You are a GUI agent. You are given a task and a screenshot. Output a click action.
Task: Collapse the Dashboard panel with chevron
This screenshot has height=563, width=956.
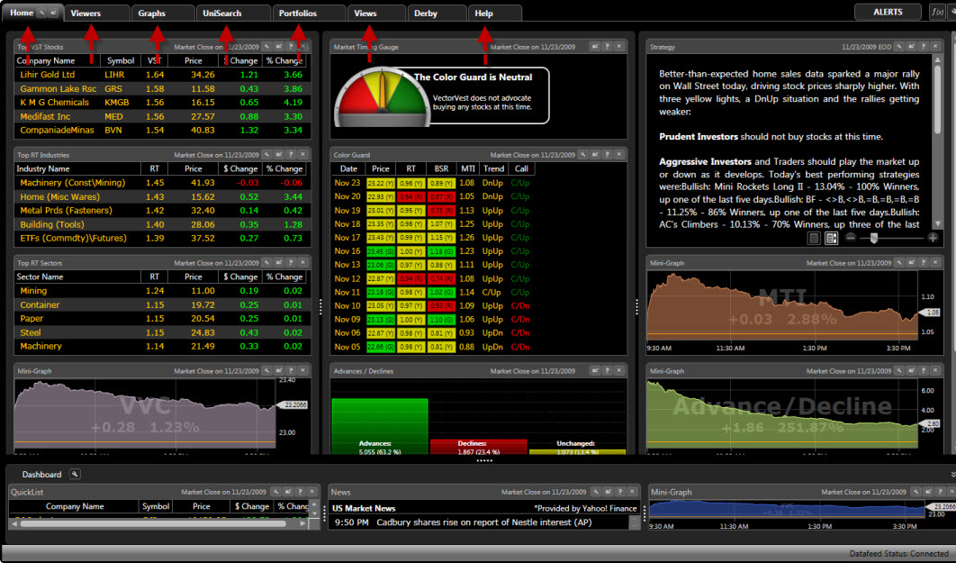pos(952,474)
